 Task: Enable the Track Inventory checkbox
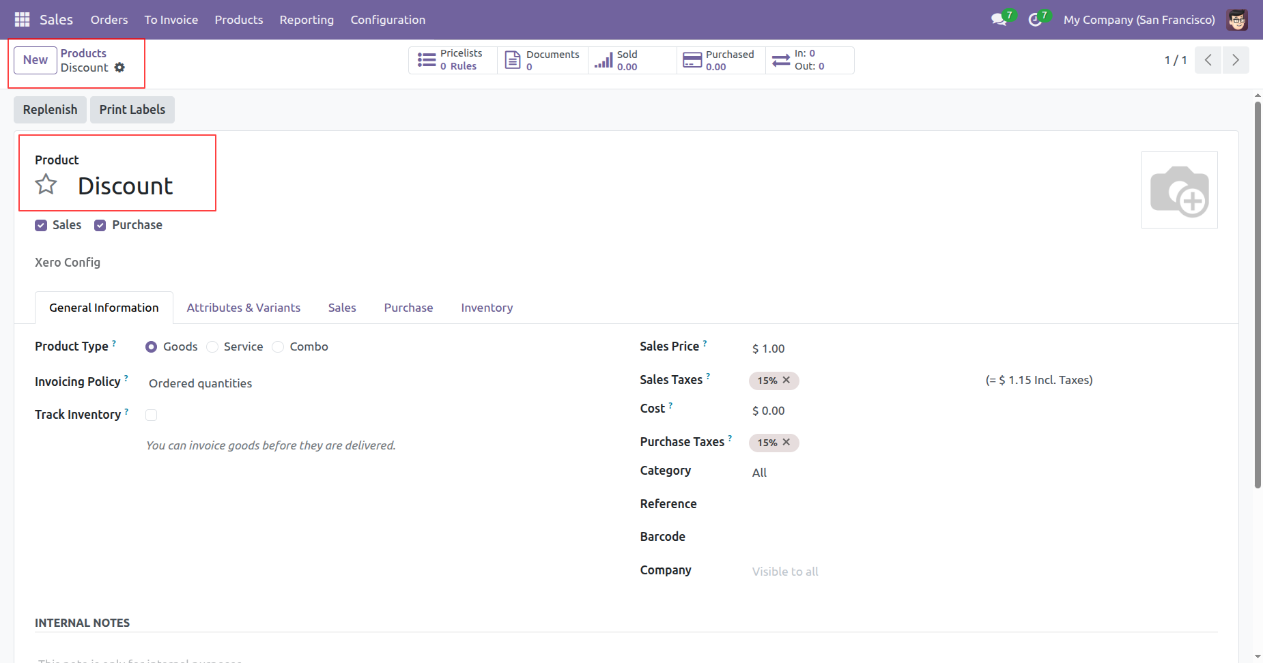click(152, 415)
